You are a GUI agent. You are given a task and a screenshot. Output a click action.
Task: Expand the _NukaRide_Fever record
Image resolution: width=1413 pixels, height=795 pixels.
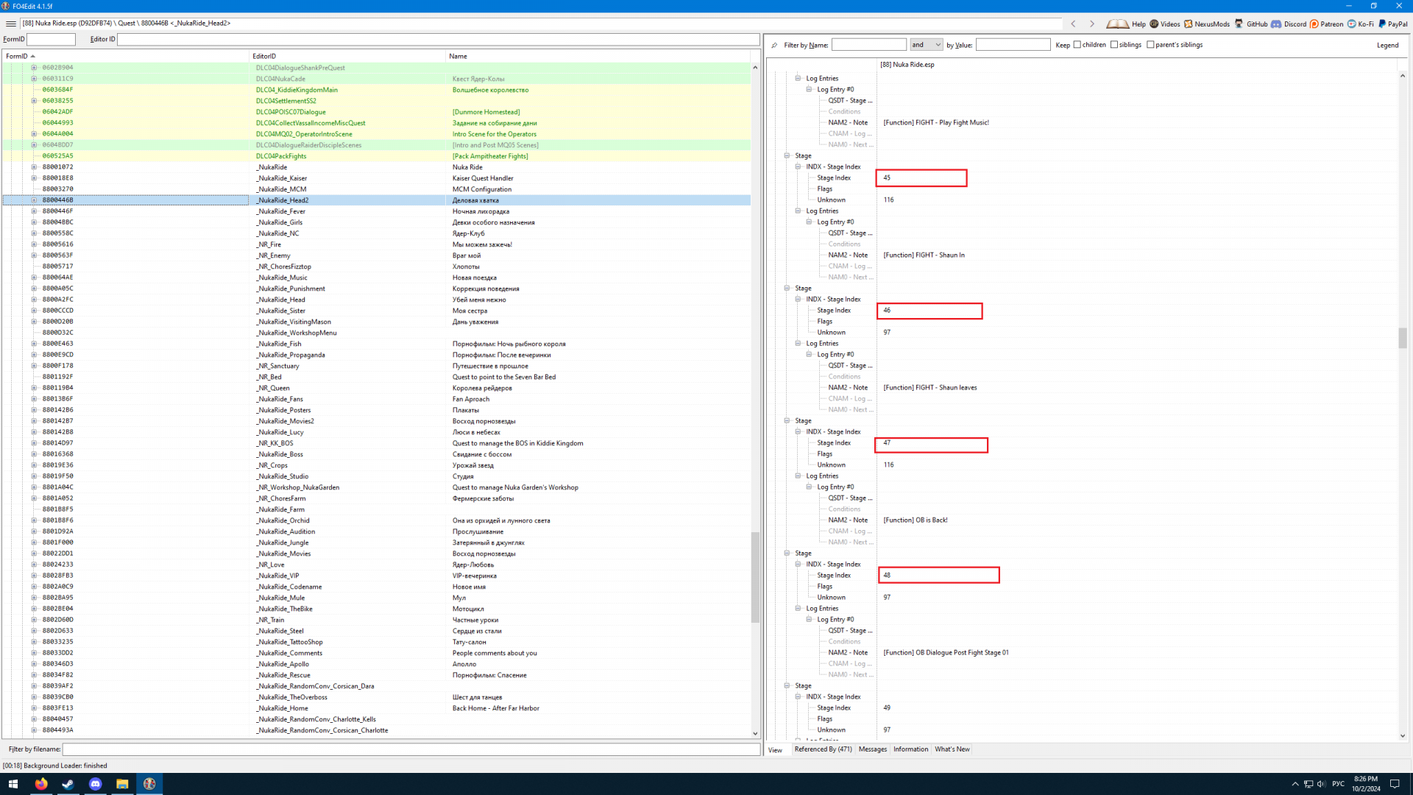pyautogui.click(x=34, y=211)
